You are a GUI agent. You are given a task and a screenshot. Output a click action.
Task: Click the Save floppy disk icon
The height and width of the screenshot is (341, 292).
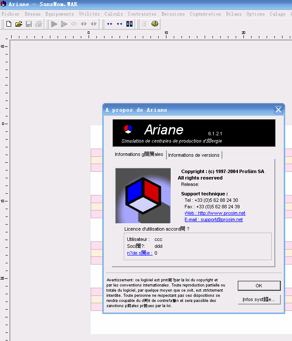pos(29,24)
